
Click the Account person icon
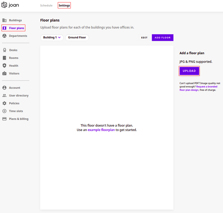(5, 88)
